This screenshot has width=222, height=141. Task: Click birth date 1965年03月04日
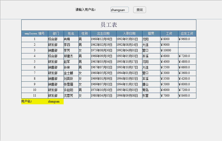tap(103, 62)
